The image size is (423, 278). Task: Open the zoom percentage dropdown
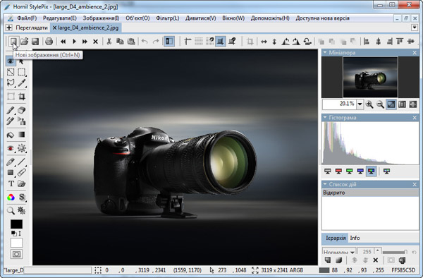[360, 104]
